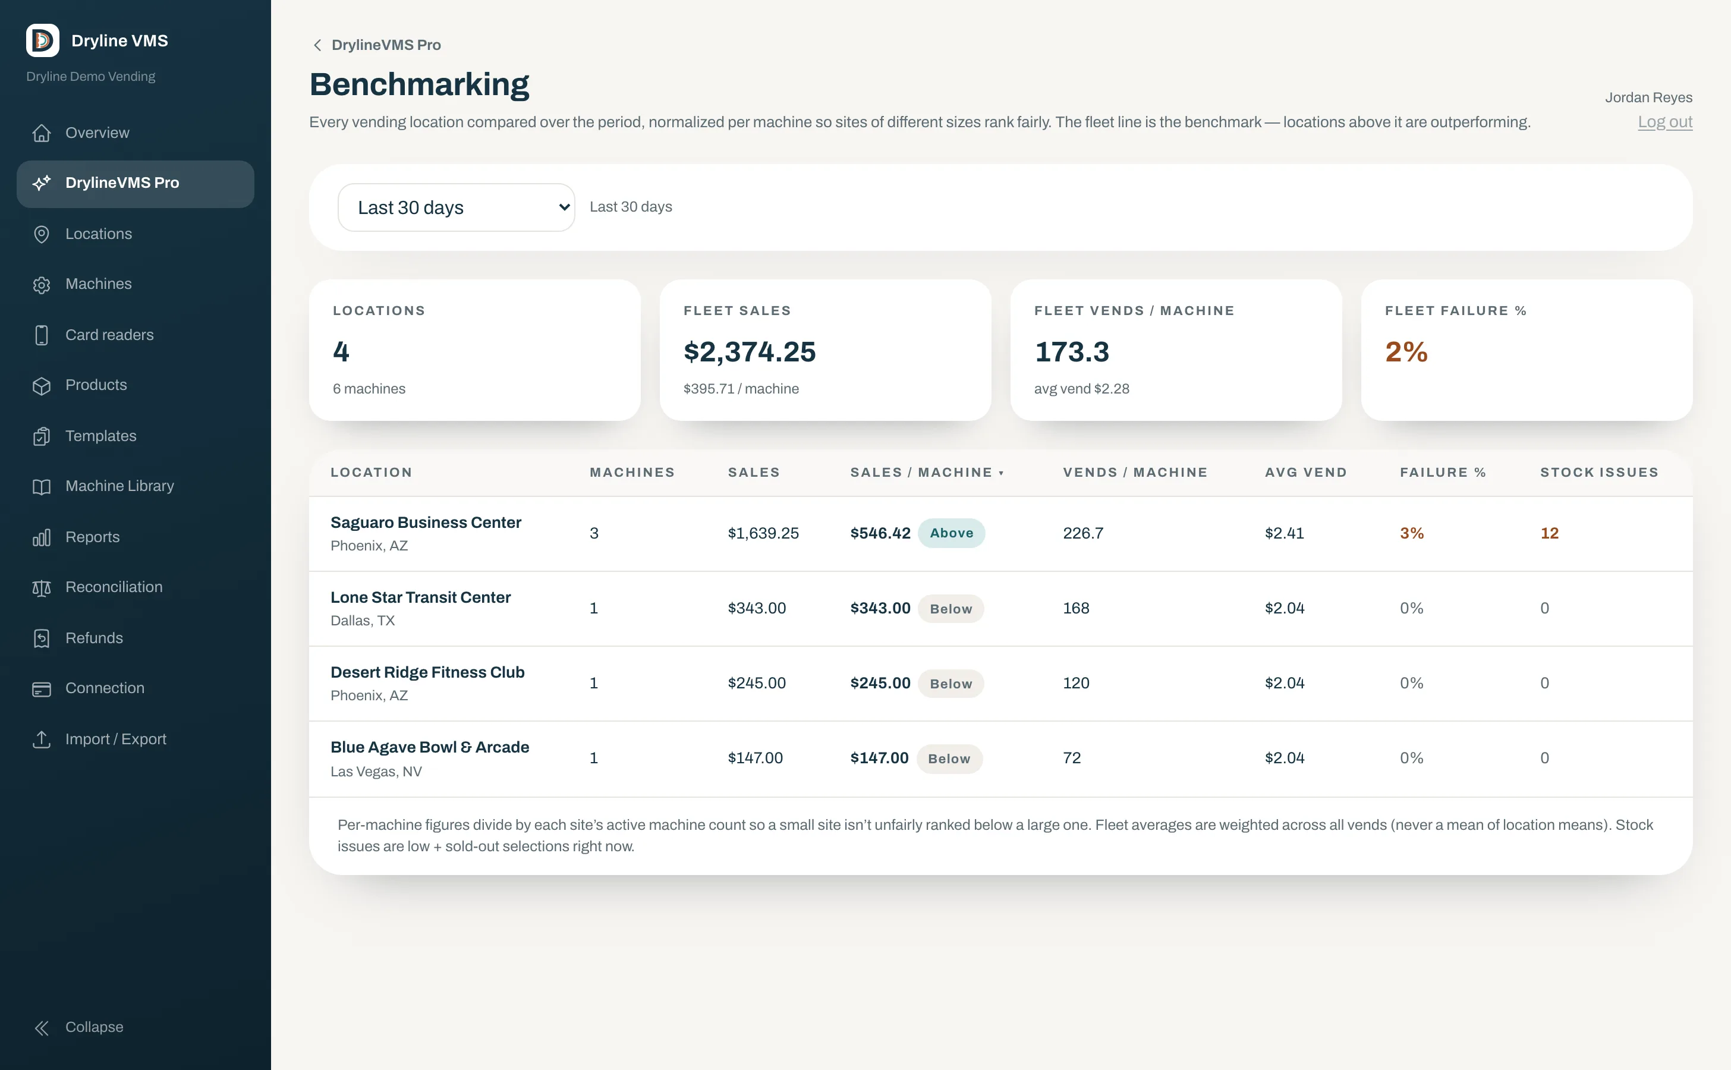This screenshot has height=1070, width=1731.
Task: Open Machine Library
Action: (135, 487)
